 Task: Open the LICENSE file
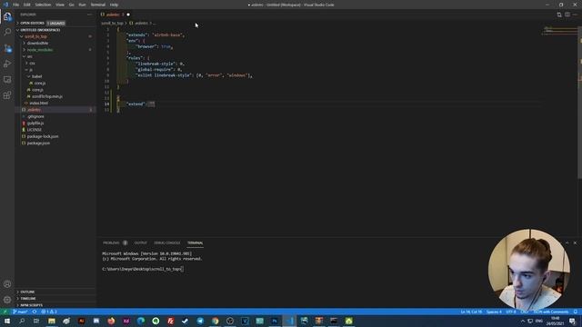(x=35, y=130)
